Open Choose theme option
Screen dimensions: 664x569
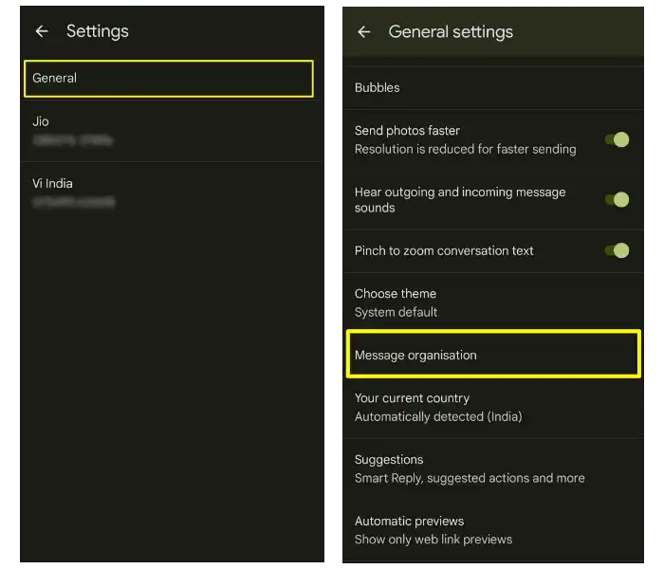[x=493, y=303]
